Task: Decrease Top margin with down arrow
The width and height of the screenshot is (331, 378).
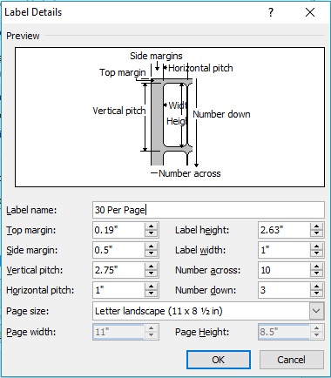Action: click(152, 233)
